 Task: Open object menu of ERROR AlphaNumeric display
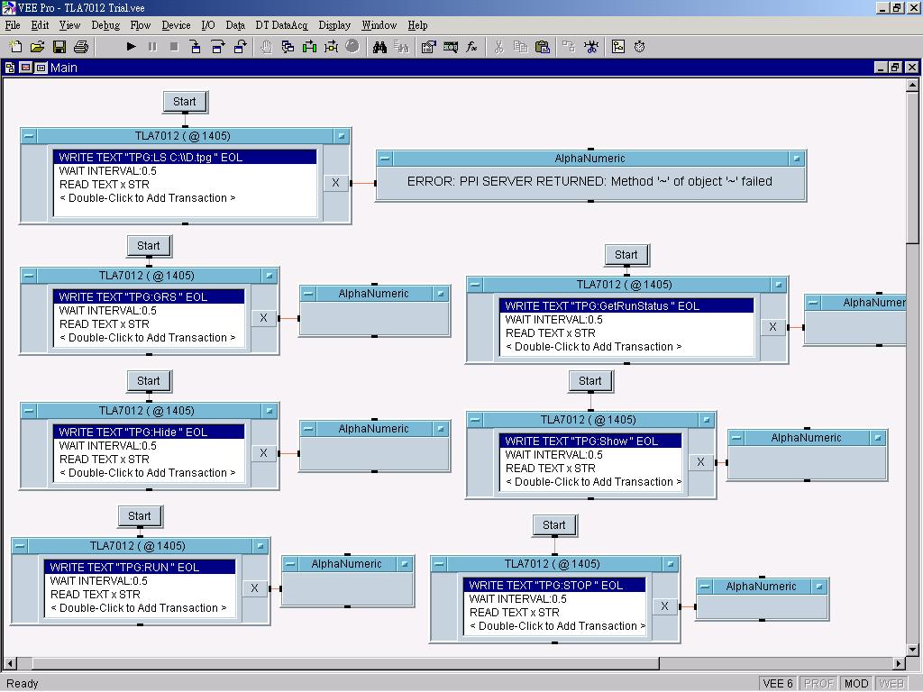385,159
